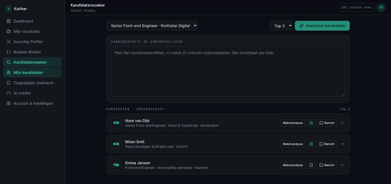This screenshot has height=184, width=391.
Task: Click Analyseer kandidaten button
Action: coord(322,26)
